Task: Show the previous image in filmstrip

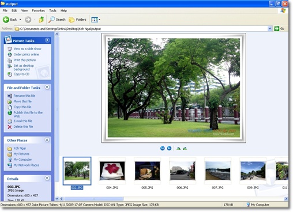Action: coord(163,148)
